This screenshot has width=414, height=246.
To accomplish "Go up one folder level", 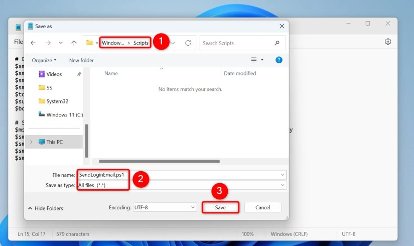I will (x=74, y=43).
